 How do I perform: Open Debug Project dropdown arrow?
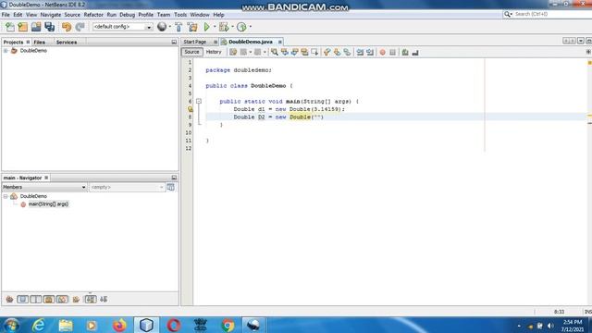point(232,27)
